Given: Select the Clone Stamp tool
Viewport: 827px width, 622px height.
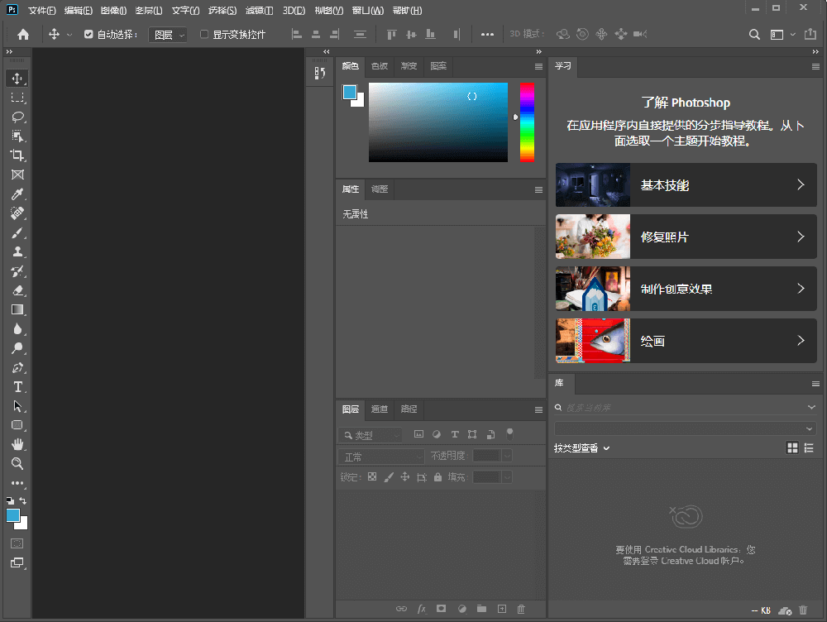Looking at the screenshot, I should click(17, 251).
